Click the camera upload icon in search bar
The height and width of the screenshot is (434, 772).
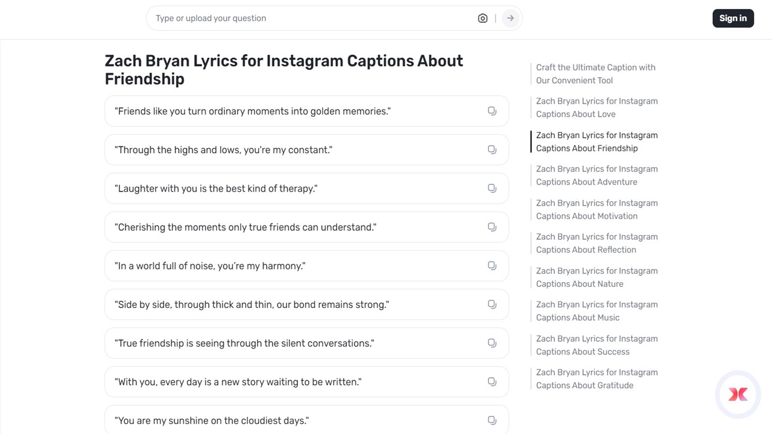[482, 18]
